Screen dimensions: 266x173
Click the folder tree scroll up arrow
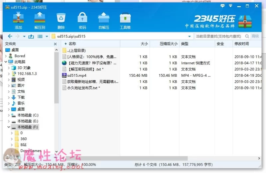pos(57,50)
